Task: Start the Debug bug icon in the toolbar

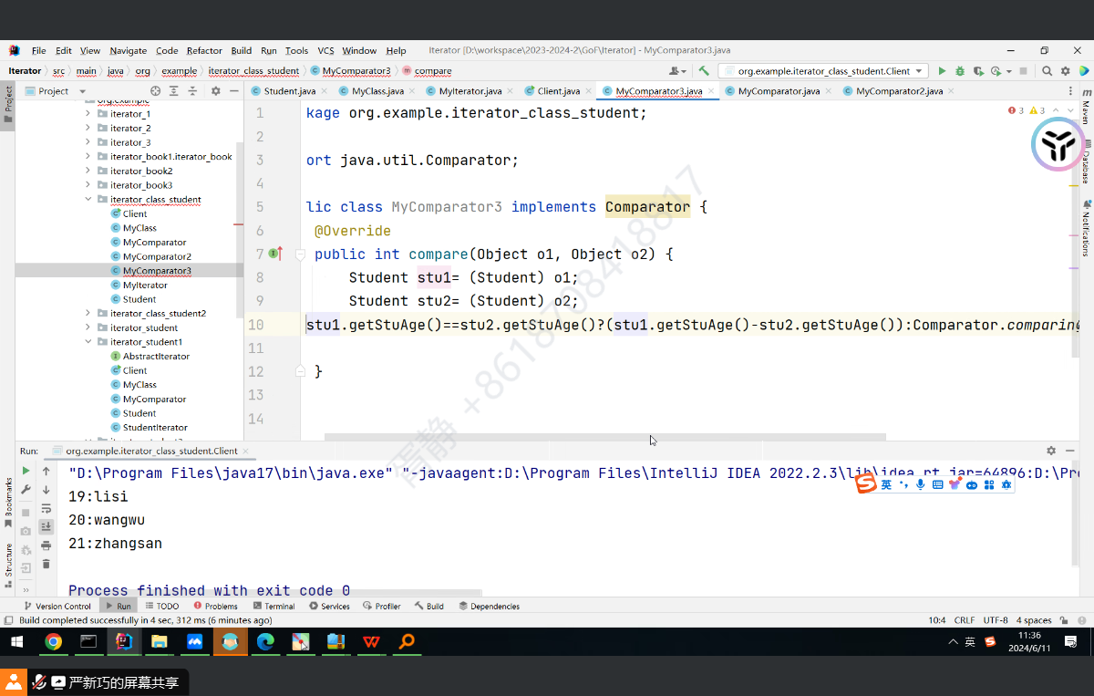Action: pyautogui.click(x=960, y=71)
